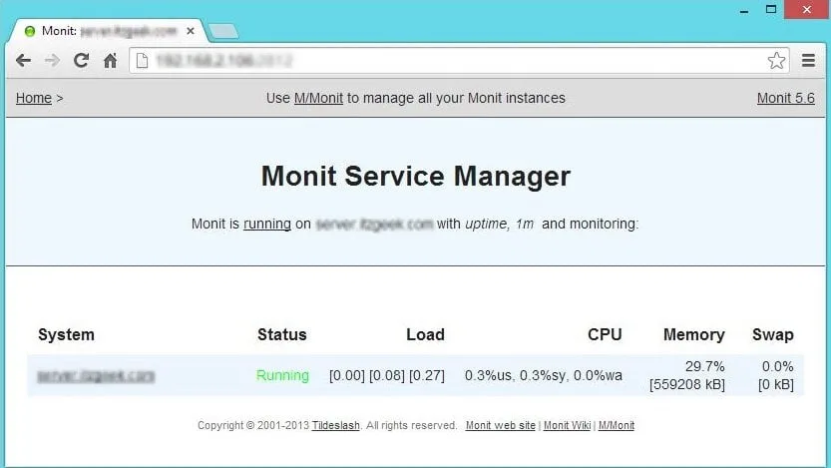This screenshot has width=831, height=468.
Task: Click the 'System' column header
Action: click(x=66, y=334)
